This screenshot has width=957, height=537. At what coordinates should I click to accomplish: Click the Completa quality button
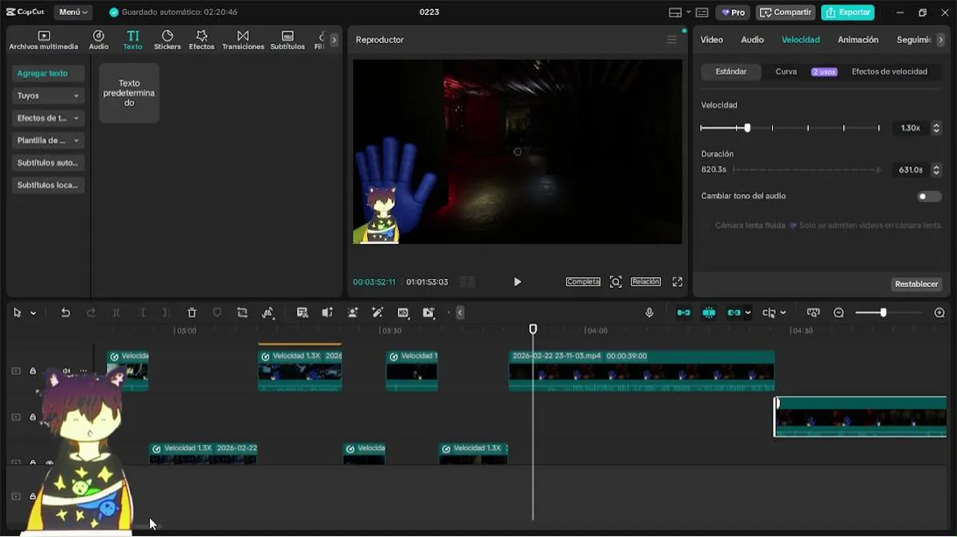583,282
